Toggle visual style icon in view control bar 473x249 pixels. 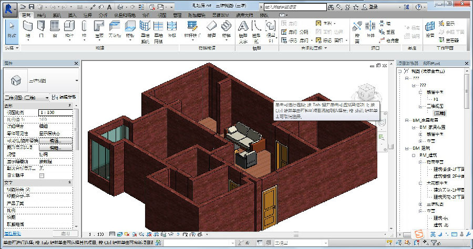(x=120, y=234)
